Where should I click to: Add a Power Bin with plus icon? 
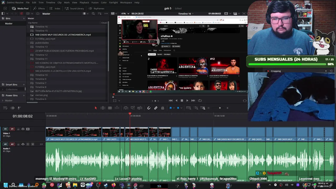click(x=24, y=95)
